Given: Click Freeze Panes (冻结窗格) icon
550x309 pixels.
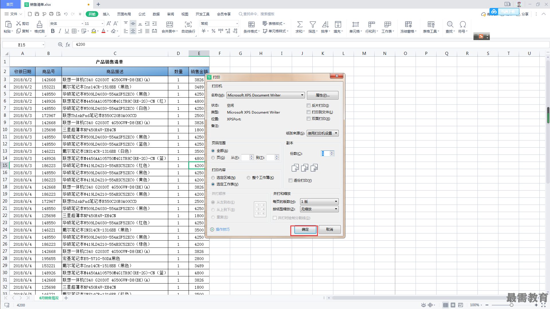Looking at the screenshot, I should click(408, 24).
